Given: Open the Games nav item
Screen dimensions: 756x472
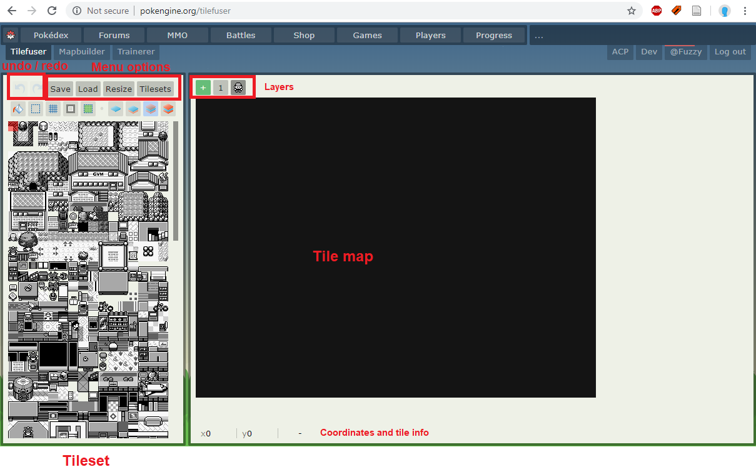Looking at the screenshot, I should [368, 35].
